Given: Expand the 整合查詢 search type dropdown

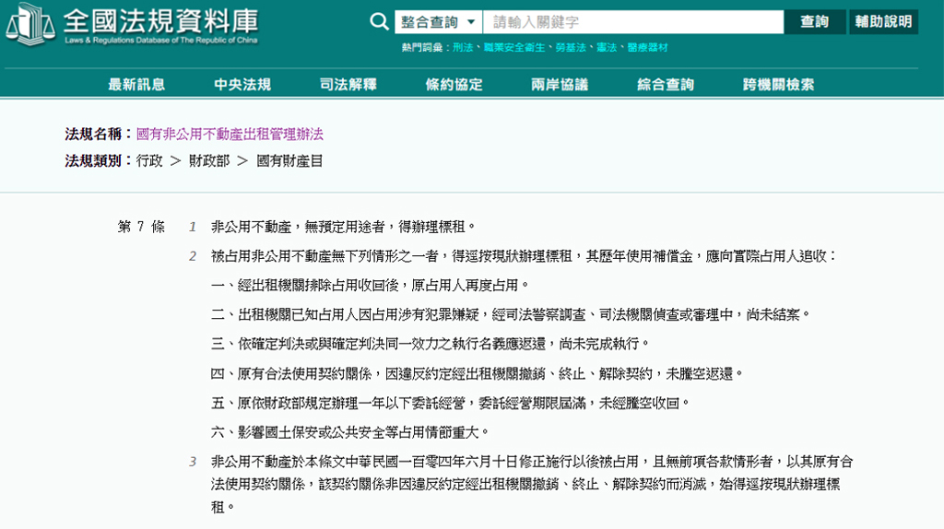Looking at the screenshot, I should 439,22.
